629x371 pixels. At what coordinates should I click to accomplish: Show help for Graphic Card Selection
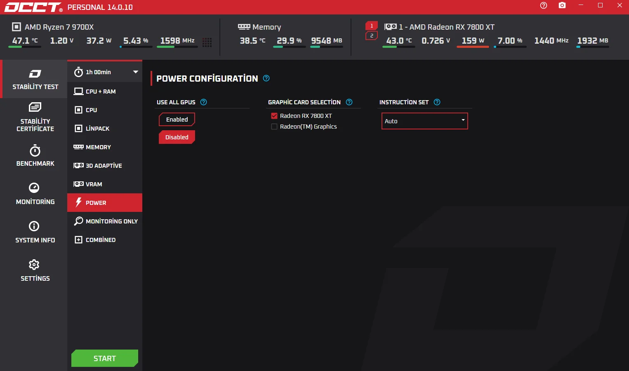point(349,102)
